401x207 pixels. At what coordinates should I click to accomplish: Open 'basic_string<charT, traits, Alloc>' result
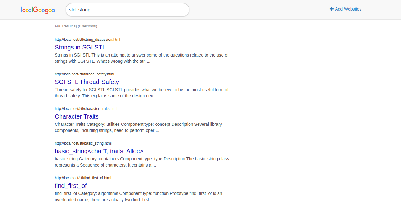pos(99,151)
